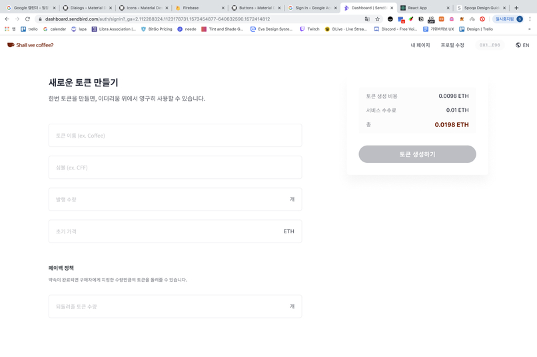Open the 0X1...E96 wallet address badge
The width and height of the screenshot is (537, 357).
(490, 45)
